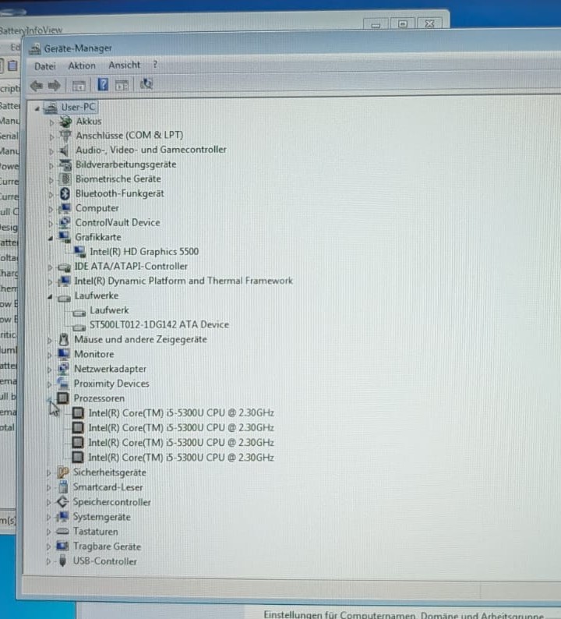This screenshot has height=619, width=561.
Task: Select Intel(R) HD Graphics 5500 device
Action: pos(144,252)
